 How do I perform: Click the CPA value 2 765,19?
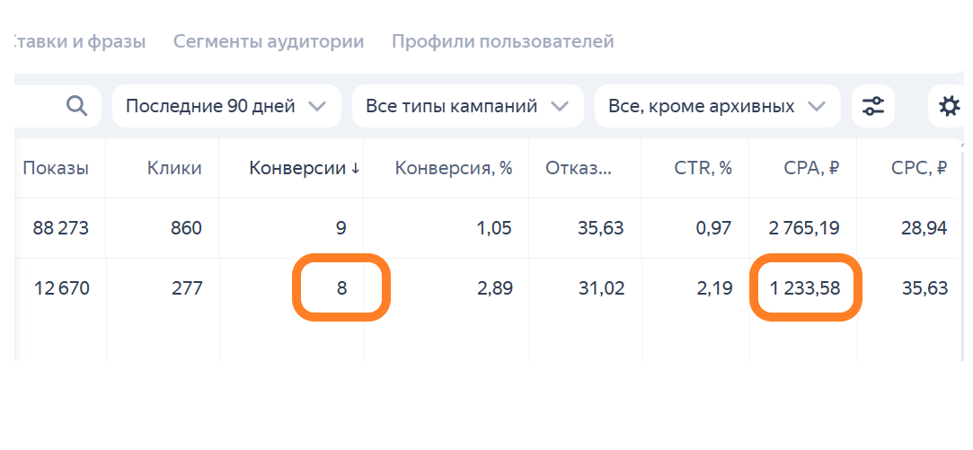pos(804,228)
